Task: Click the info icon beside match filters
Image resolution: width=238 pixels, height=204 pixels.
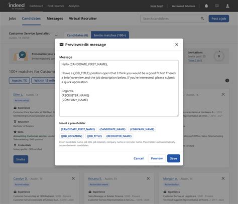Action: point(227,81)
